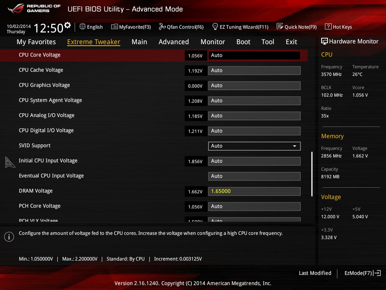Click the info circle icon
Image resolution: width=386 pixels, height=290 pixels.
pyautogui.click(x=9, y=237)
